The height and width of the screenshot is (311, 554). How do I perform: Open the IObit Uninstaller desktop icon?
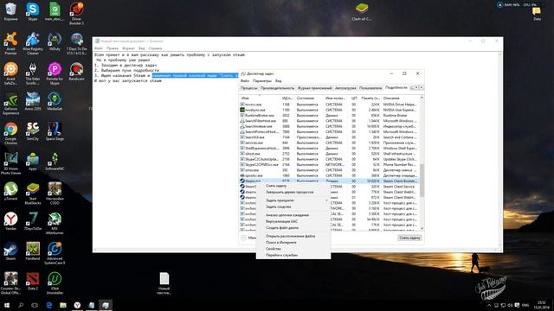point(55,283)
